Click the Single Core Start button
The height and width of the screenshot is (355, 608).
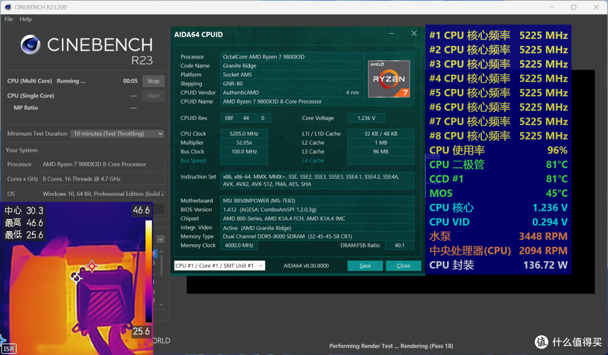[x=153, y=96]
